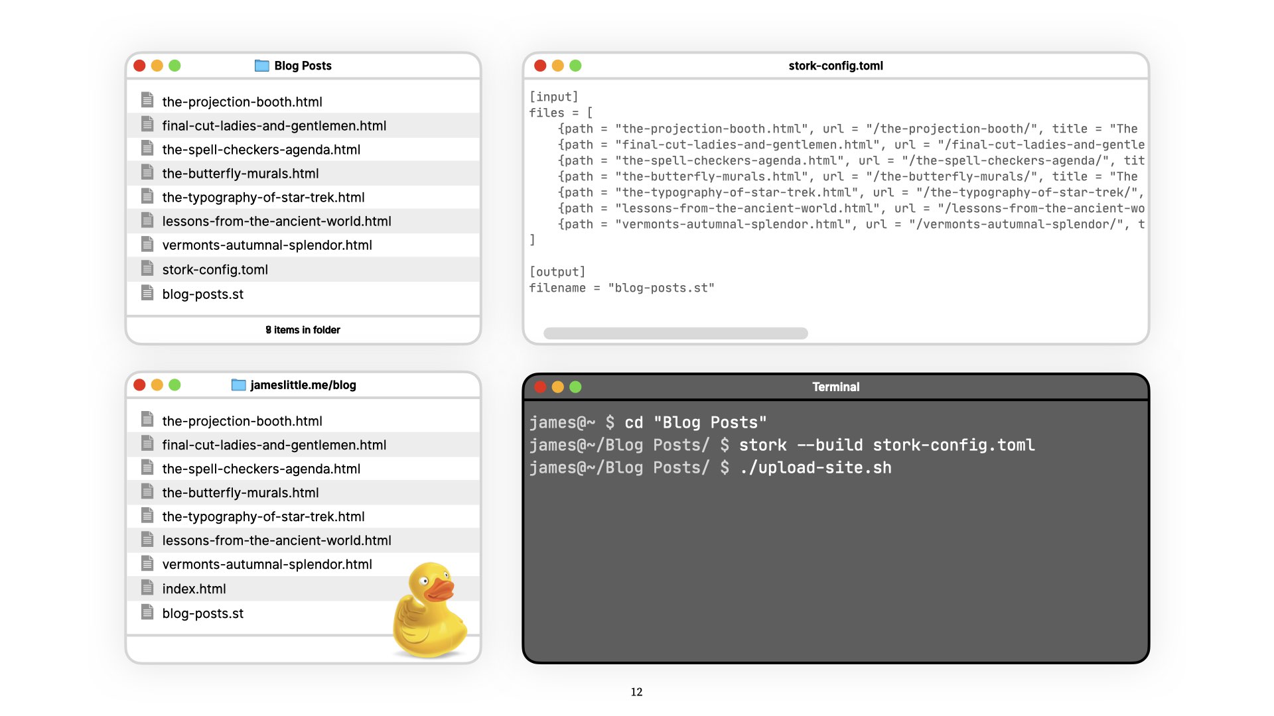Click file icon beside the-projection-booth.html in Blog Posts

(x=147, y=100)
